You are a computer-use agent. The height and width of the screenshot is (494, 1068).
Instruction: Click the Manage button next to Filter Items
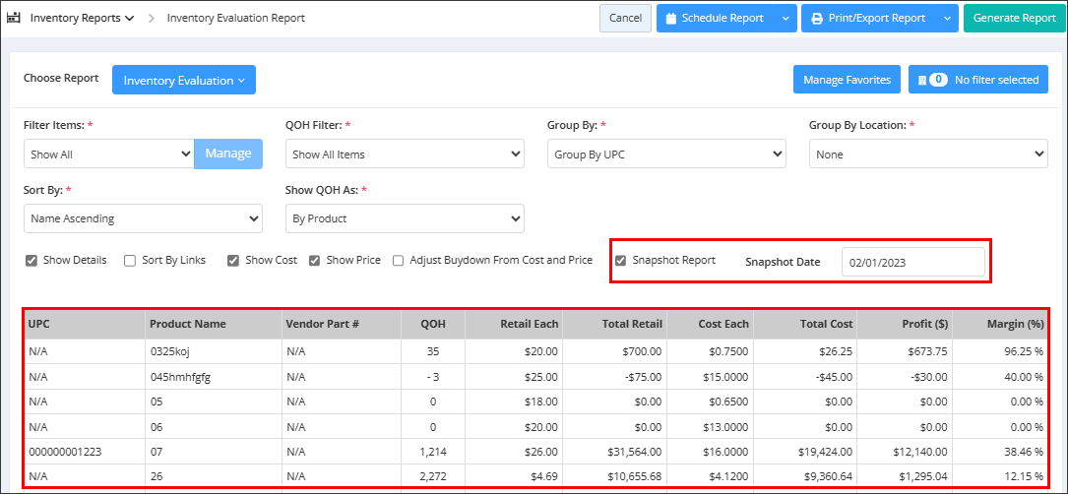[228, 154]
